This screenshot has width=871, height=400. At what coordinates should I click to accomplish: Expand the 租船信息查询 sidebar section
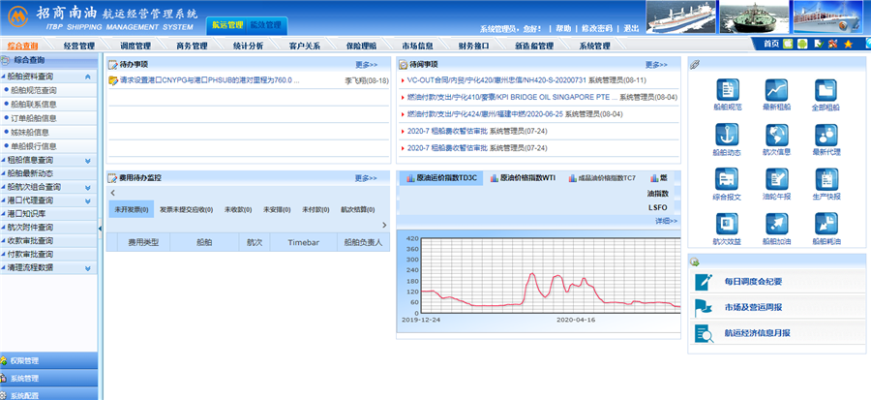pos(88,160)
